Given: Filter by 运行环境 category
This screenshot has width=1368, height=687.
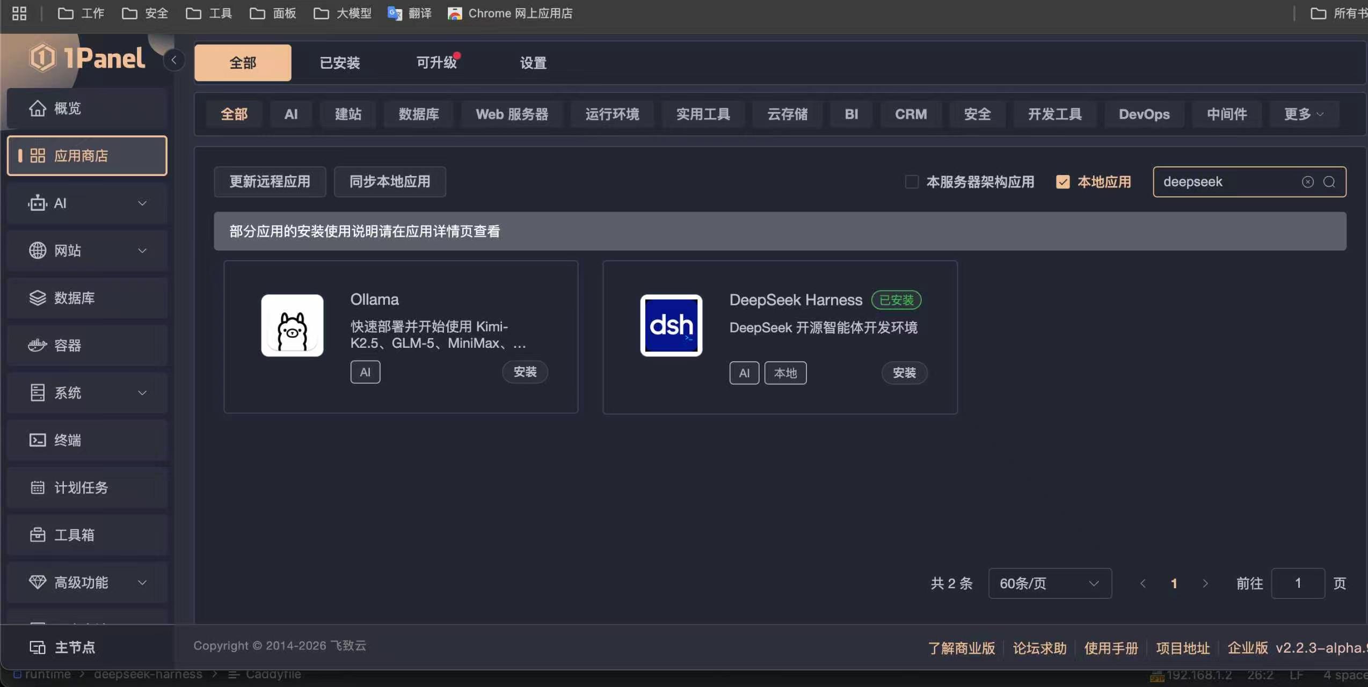Looking at the screenshot, I should tap(612, 114).
